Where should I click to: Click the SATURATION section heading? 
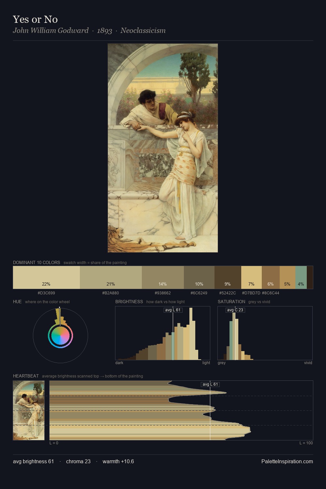(231, 302)
